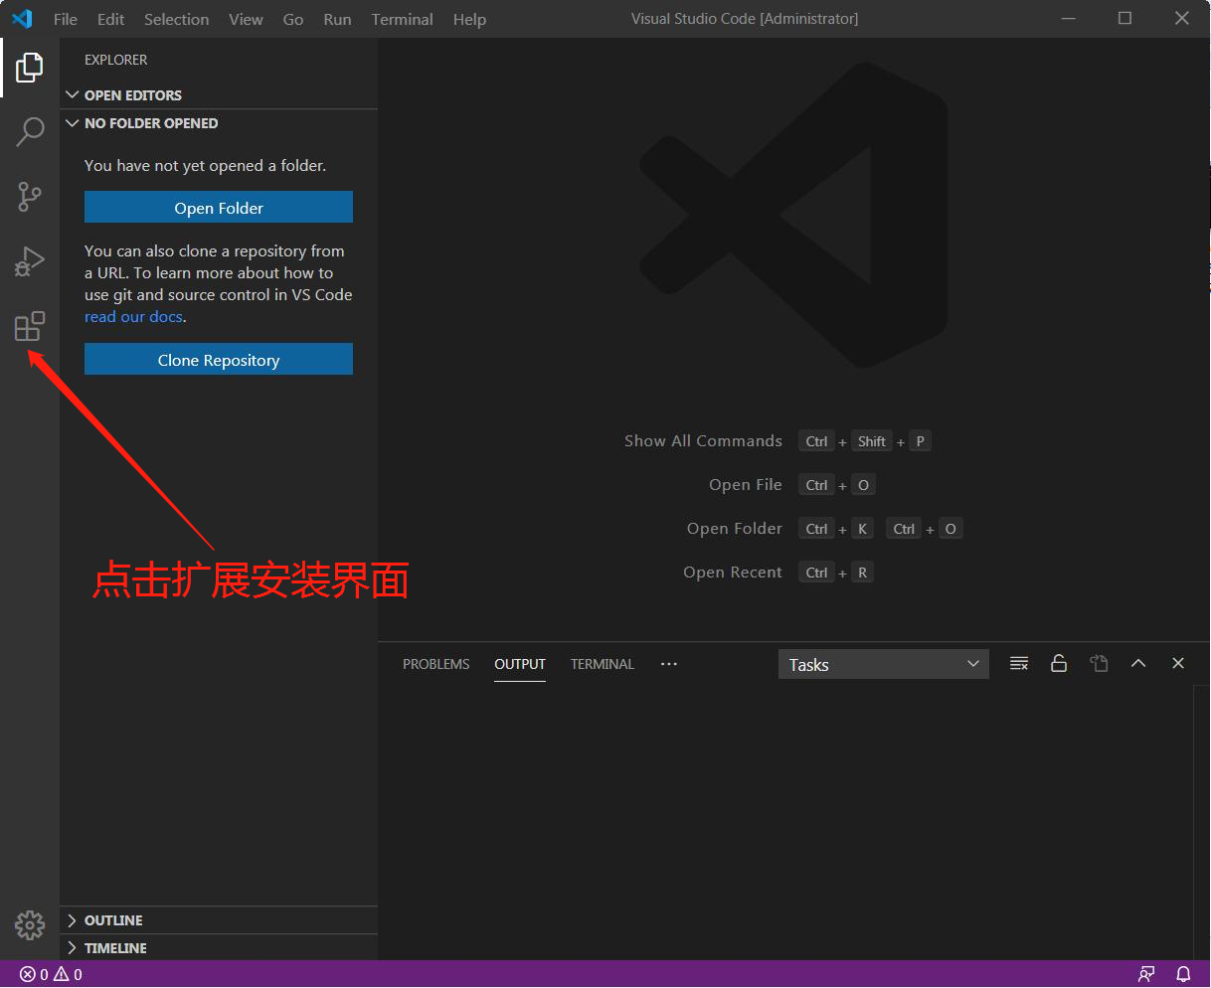Follow the read our docs link

click(133, 316)
